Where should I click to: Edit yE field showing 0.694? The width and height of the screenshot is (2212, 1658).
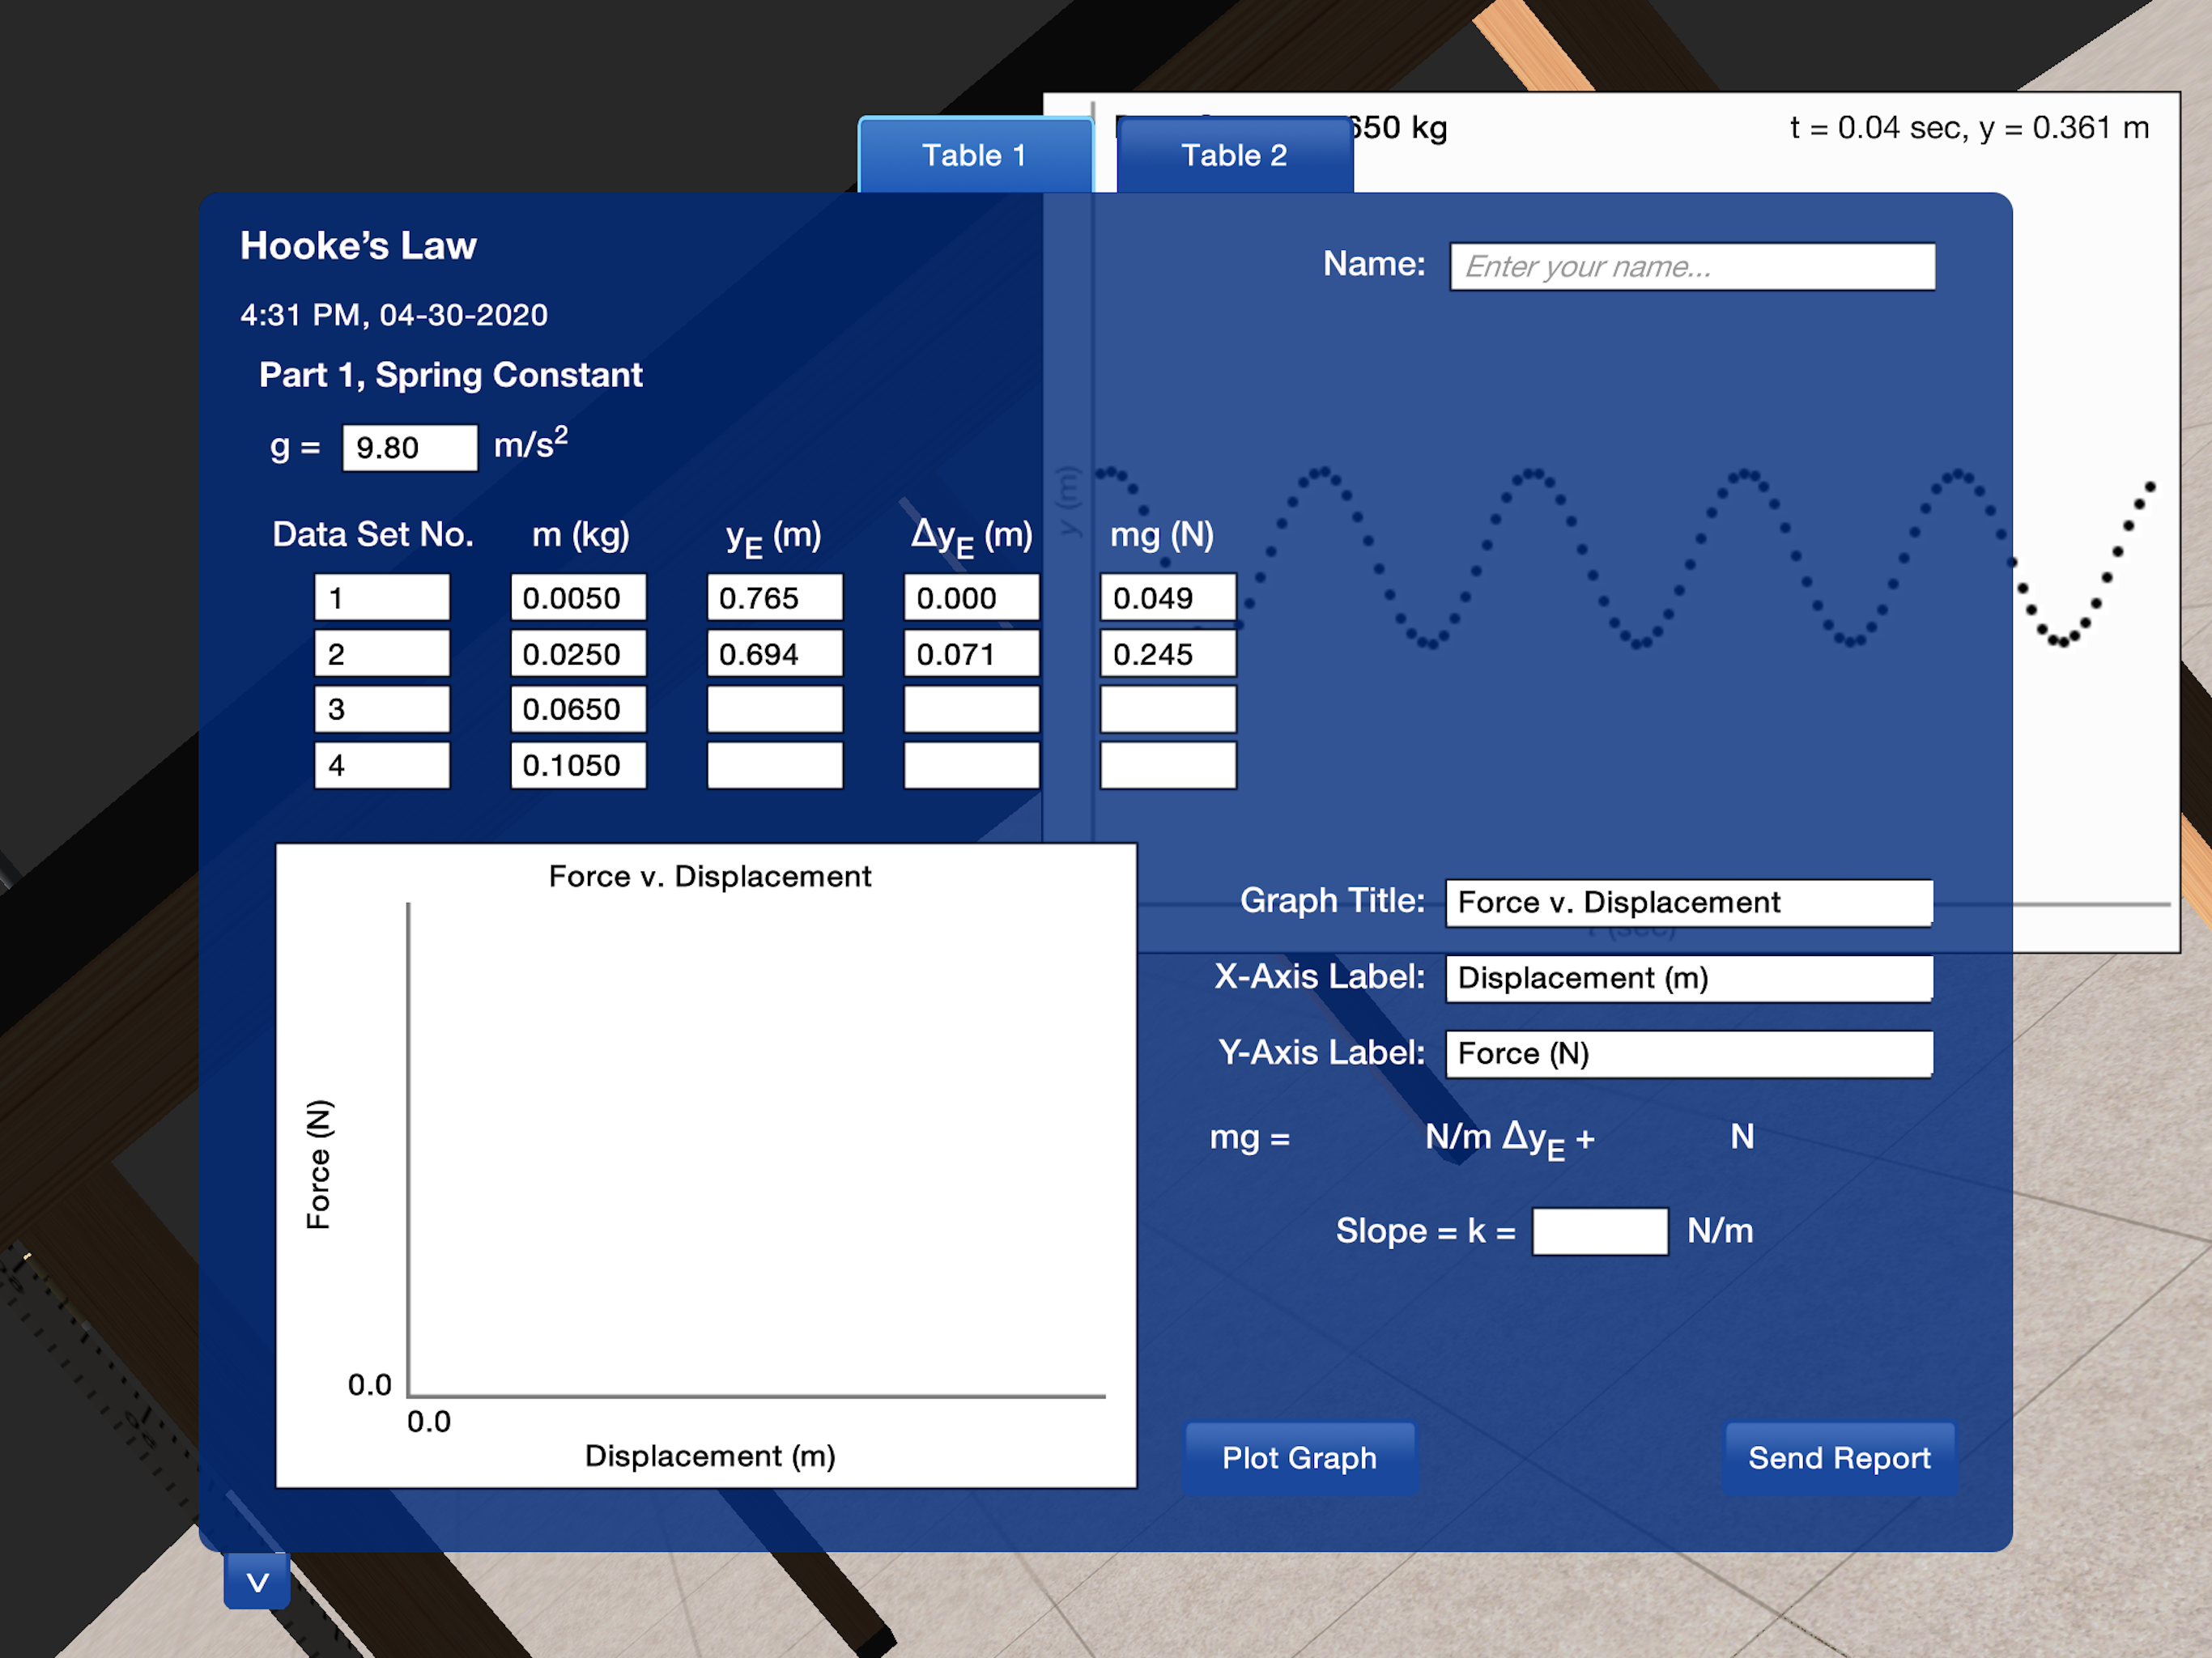775,653
